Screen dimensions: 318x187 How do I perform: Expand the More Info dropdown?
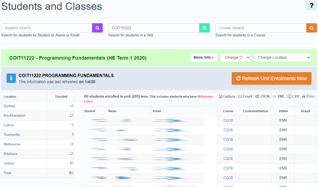coord(204,57)
